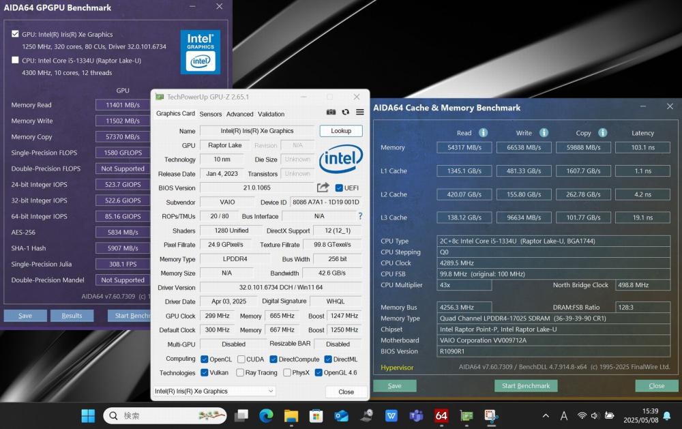Click the Name field in GPU-Z
This screenshot has height=429, width=682.
pos(257,131)
